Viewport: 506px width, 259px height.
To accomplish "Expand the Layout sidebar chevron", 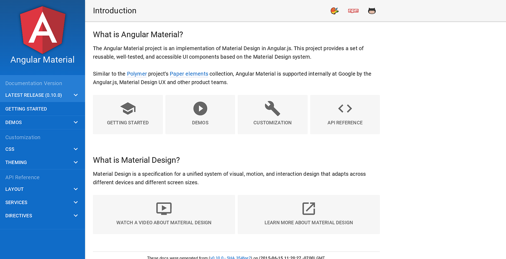I will (x=76, y=189).
